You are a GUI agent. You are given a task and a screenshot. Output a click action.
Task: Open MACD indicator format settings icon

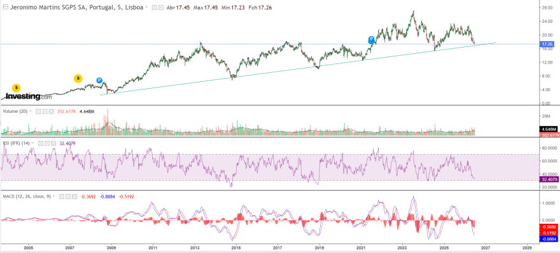coord(67,196)
